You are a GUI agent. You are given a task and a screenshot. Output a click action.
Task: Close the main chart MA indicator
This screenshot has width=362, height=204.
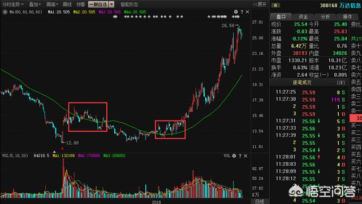click(247, 12)
